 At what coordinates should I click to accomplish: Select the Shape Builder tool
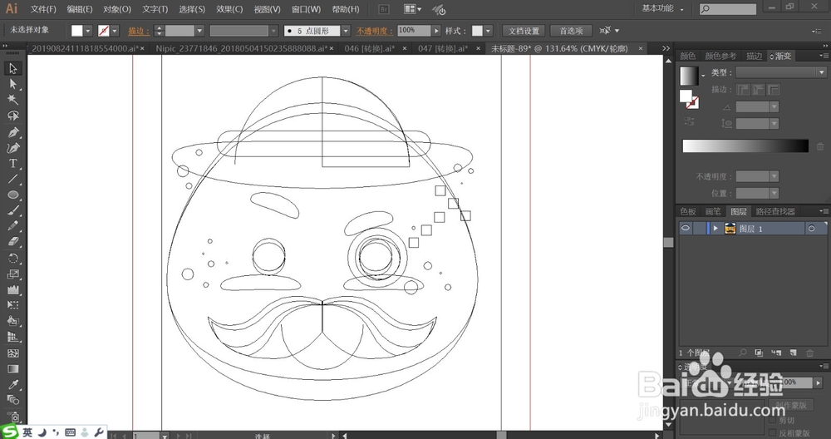coord(12,321)
